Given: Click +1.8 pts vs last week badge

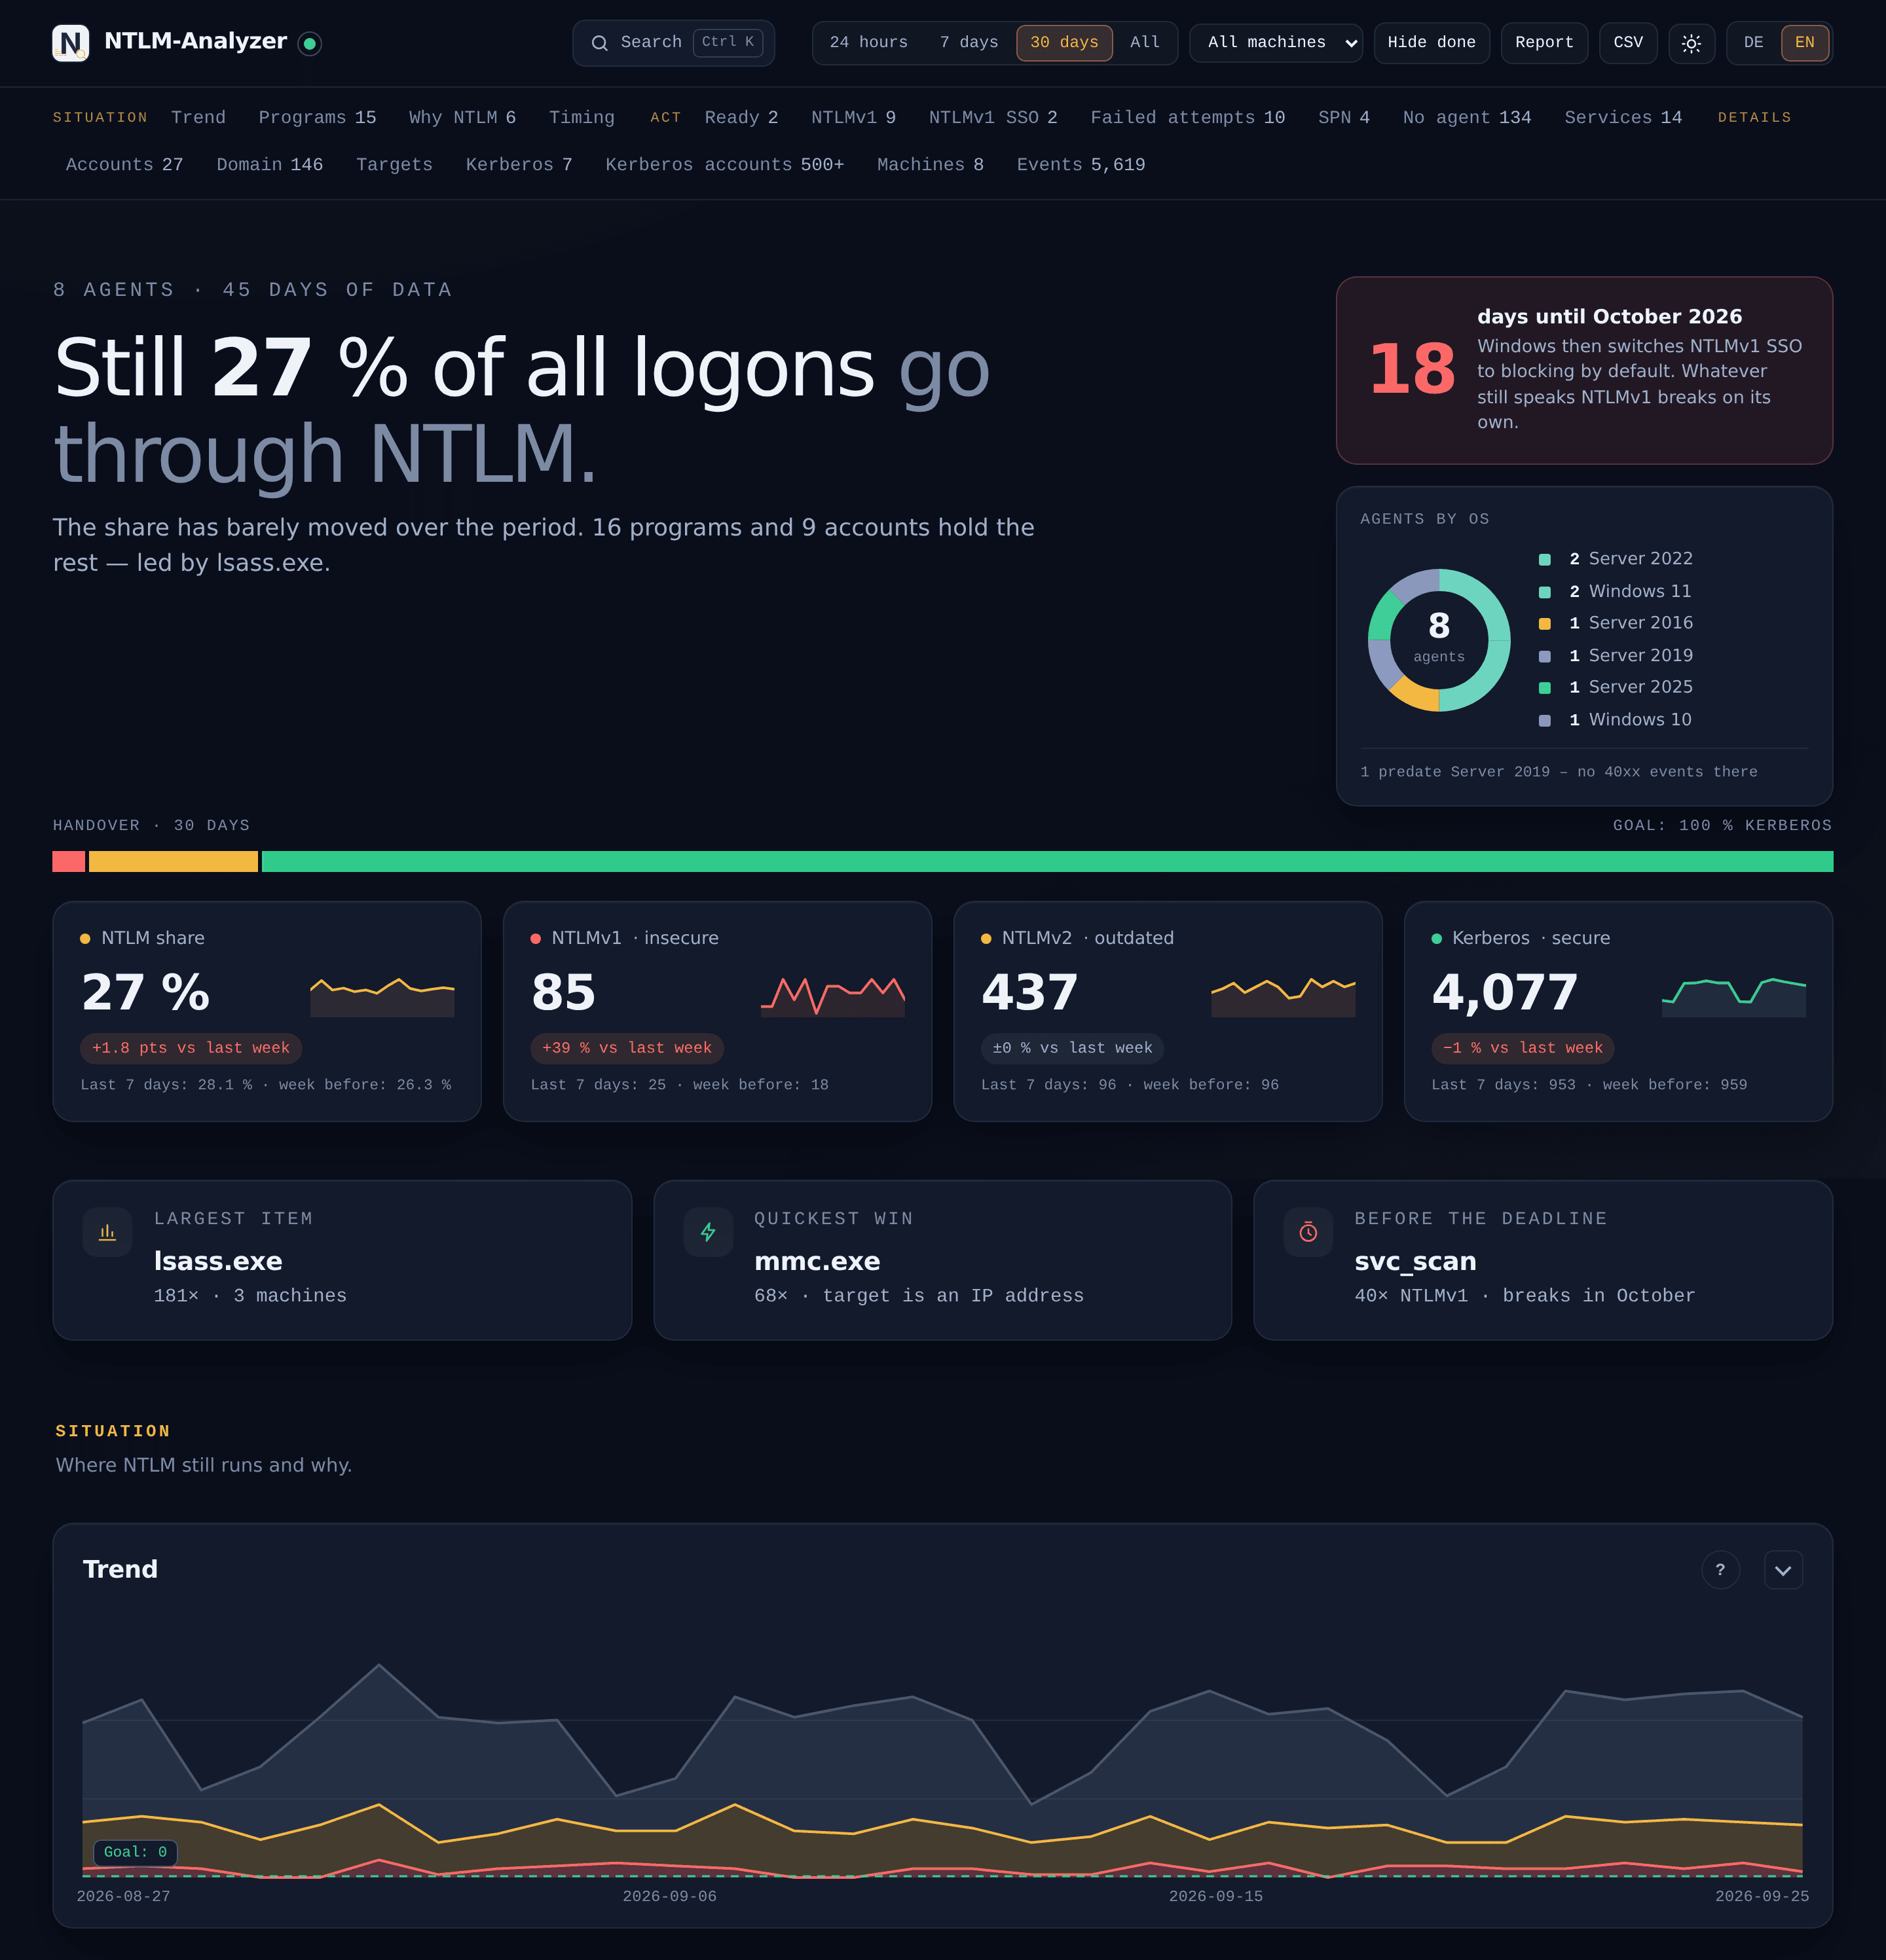Looking at the screenshot, I should [190, 1048].
